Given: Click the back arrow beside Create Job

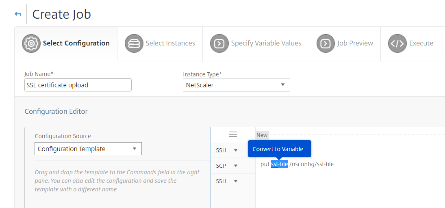Looking at the screenshot, I should pos(18,14).
